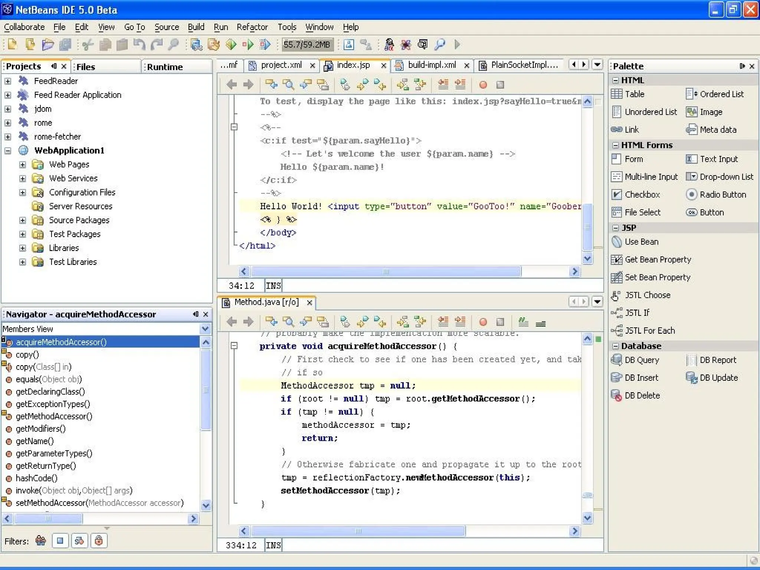Toggle the code fold at c:if comment
Viewport: 760px width, 570px height.
(x=234, y=127)
